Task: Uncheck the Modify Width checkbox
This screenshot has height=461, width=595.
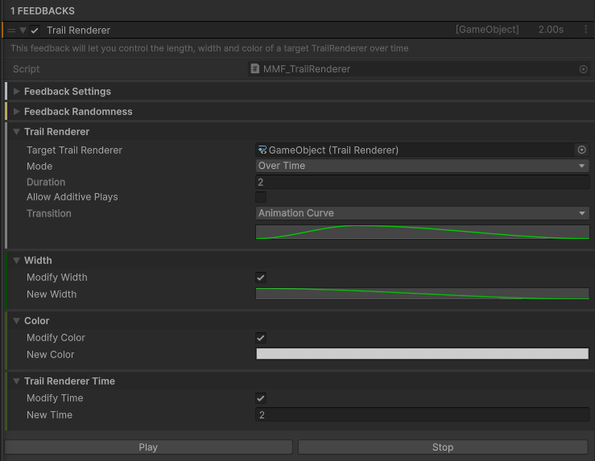Action: pyautogui.click(x=261, y=278)
